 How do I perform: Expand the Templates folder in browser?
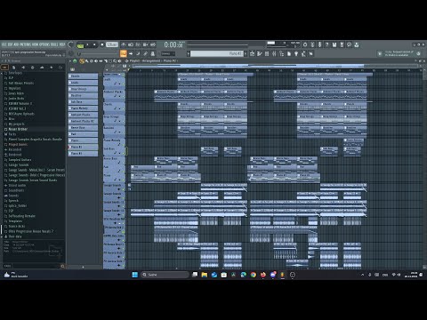[13, 221]
